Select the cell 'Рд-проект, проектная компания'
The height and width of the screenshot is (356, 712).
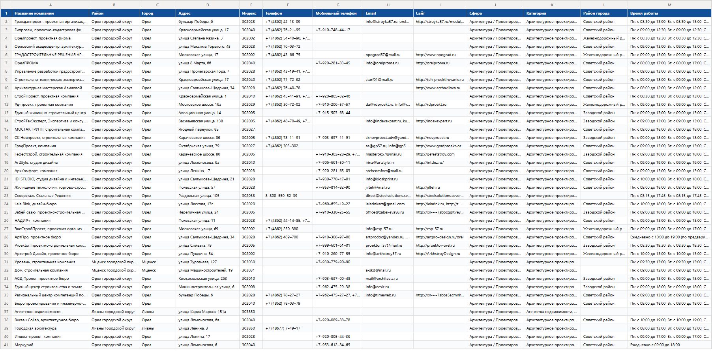[x=51, y=105]
